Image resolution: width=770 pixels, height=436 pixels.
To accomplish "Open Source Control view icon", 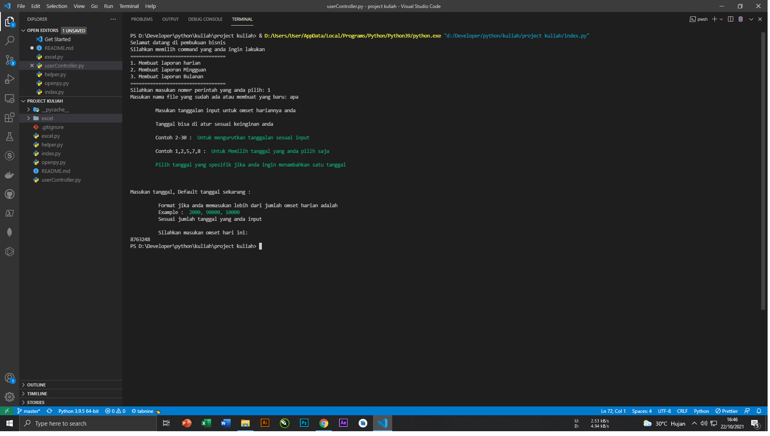I will coord(10,60).
